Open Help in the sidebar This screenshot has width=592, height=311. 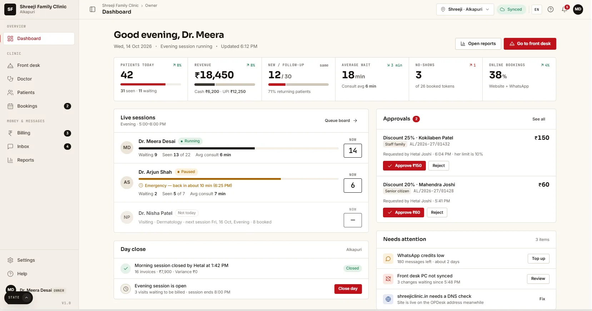(x=39, y=274)
